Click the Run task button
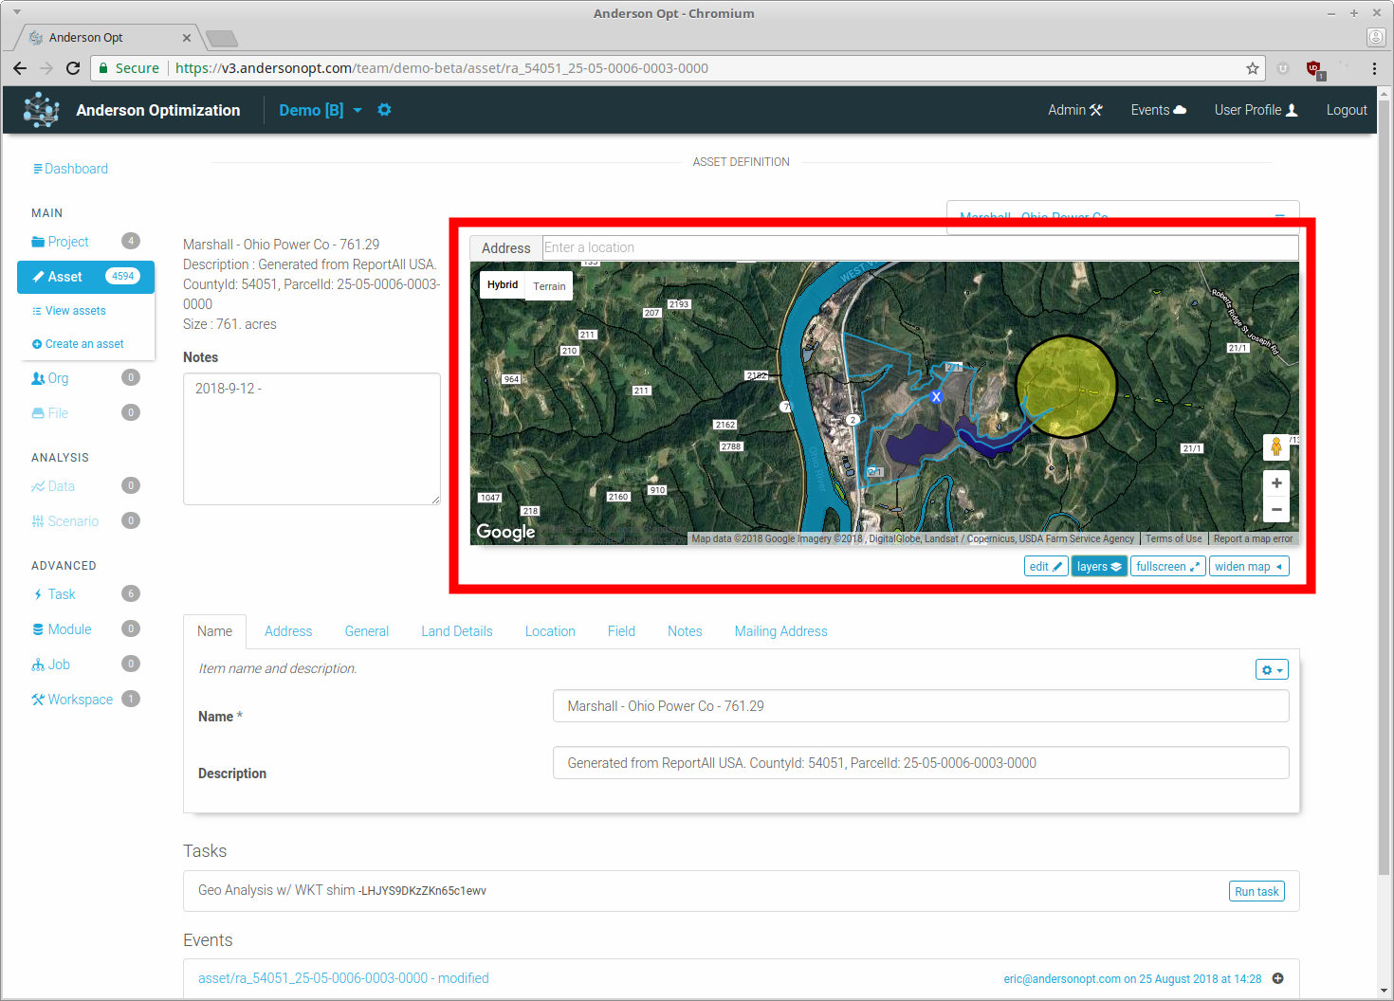This screenshot has width=1394, height=1001. [x=1256, y=892]
